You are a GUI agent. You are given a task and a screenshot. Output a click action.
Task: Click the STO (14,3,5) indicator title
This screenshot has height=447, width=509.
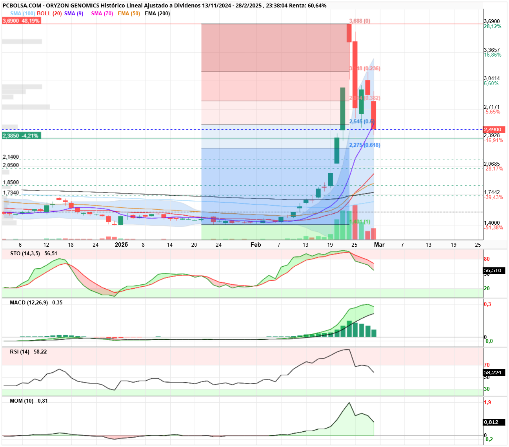(25, 253)
